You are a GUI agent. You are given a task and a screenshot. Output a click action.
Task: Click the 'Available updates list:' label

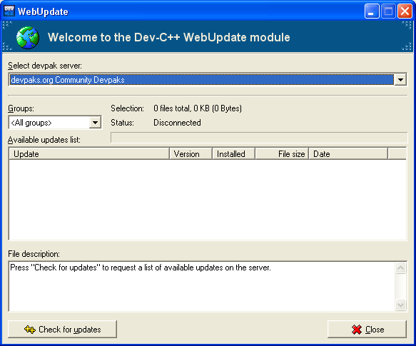pyautogui.click(x=44, y=140)
